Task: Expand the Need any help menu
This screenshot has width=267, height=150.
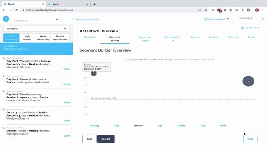Action: pyautogui.click(x=228, y=19)
